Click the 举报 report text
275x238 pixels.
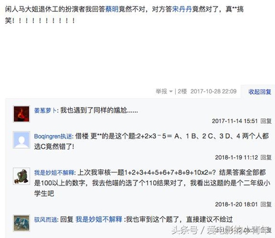pos(162,92)
